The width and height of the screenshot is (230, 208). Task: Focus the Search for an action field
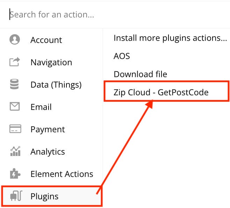pyautogui.click(x=115, y=15)
